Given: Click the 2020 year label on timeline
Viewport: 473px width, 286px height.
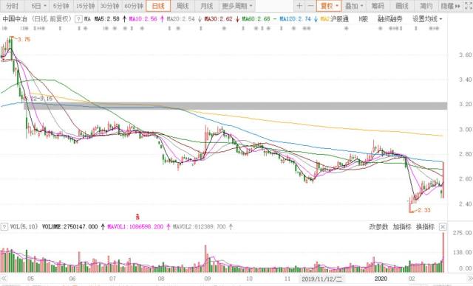Looking at the screenshot, I should click(x=381, y=279).
